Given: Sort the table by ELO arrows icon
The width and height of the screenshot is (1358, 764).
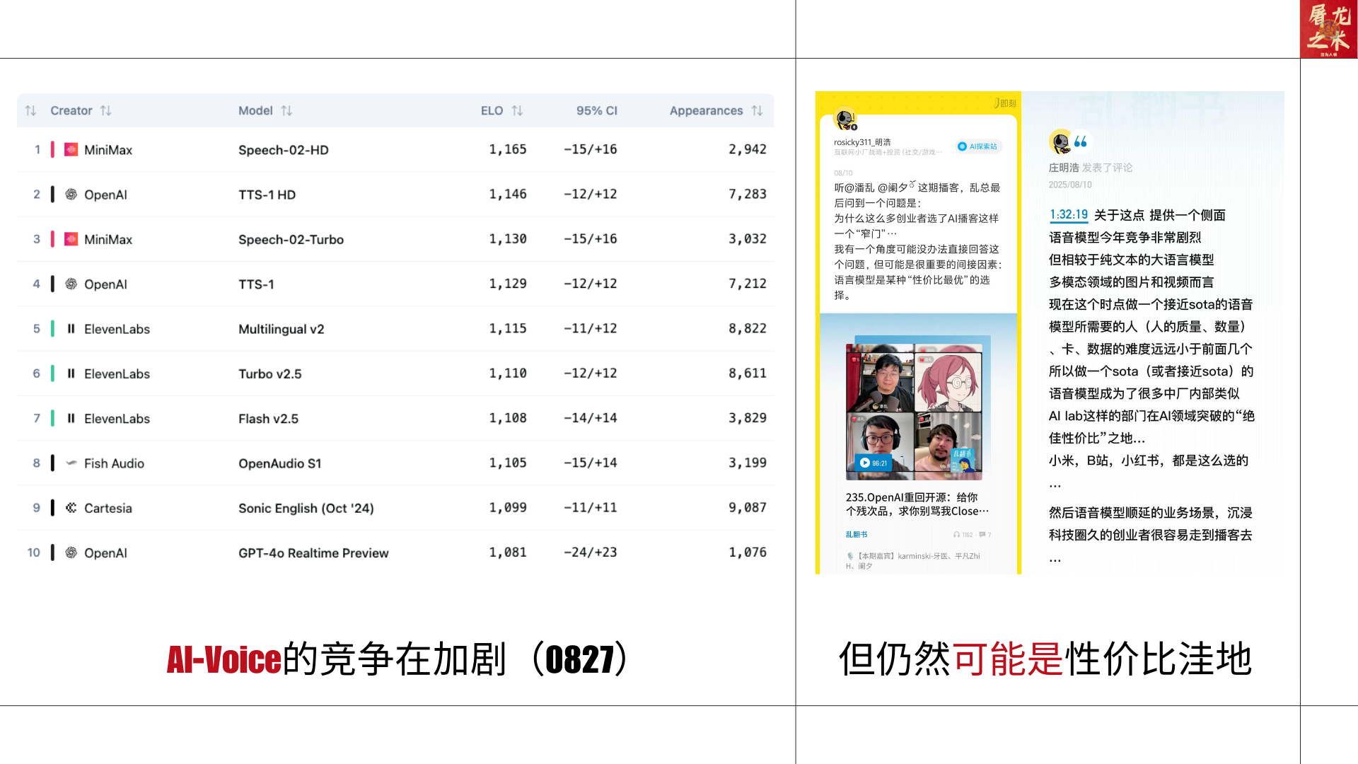Looking at the screenshot, I should (x=517, y=111).
